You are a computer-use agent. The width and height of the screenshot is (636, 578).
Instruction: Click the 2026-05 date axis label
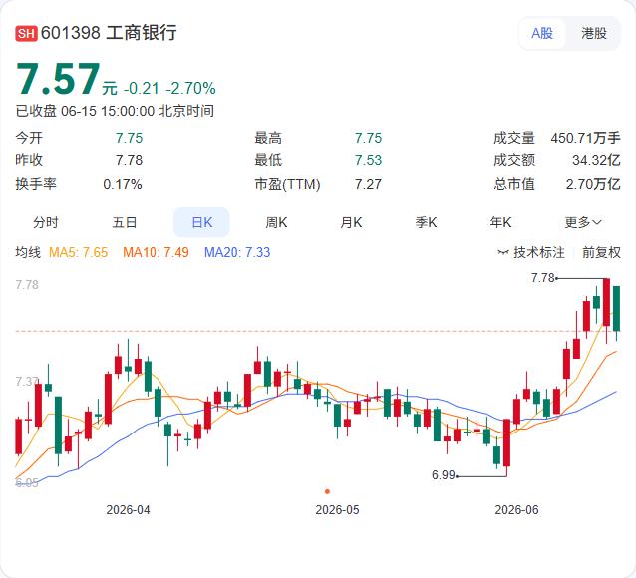click(338, 510)
